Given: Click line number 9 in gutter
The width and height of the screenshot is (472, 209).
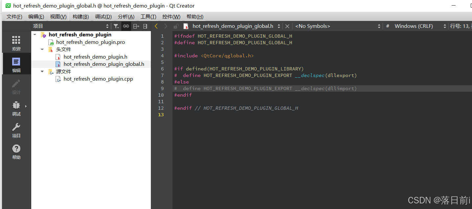Looking at the screenshot, I should (162, 88).
